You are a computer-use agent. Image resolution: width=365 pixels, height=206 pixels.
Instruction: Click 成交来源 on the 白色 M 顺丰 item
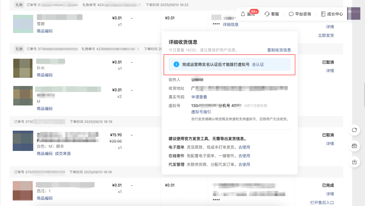(63, 154)
